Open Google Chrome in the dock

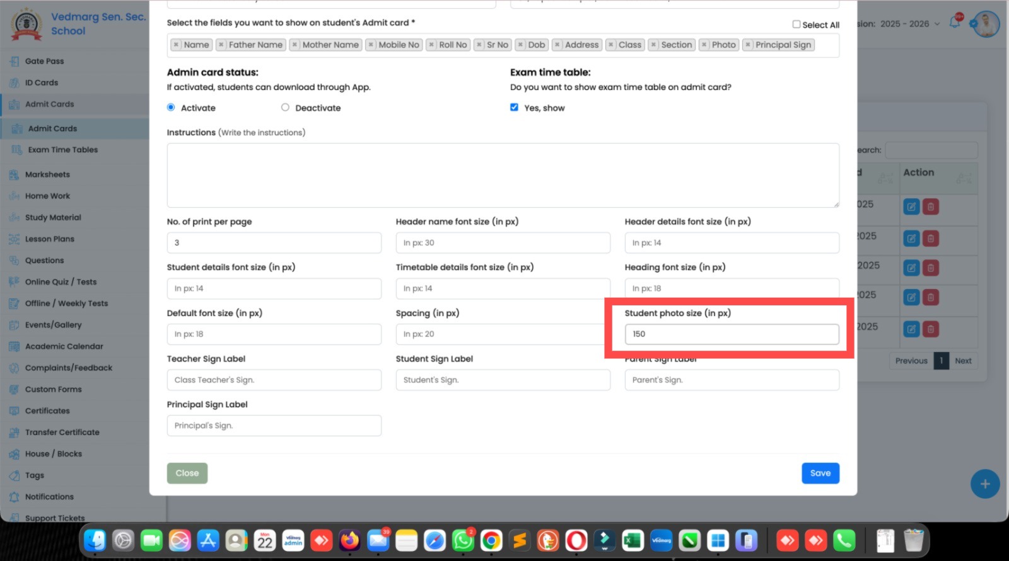click(x=491, y=540)
